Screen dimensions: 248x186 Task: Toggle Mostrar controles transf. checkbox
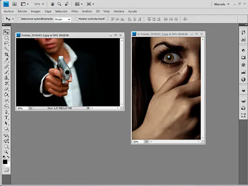tap(77, 19)
